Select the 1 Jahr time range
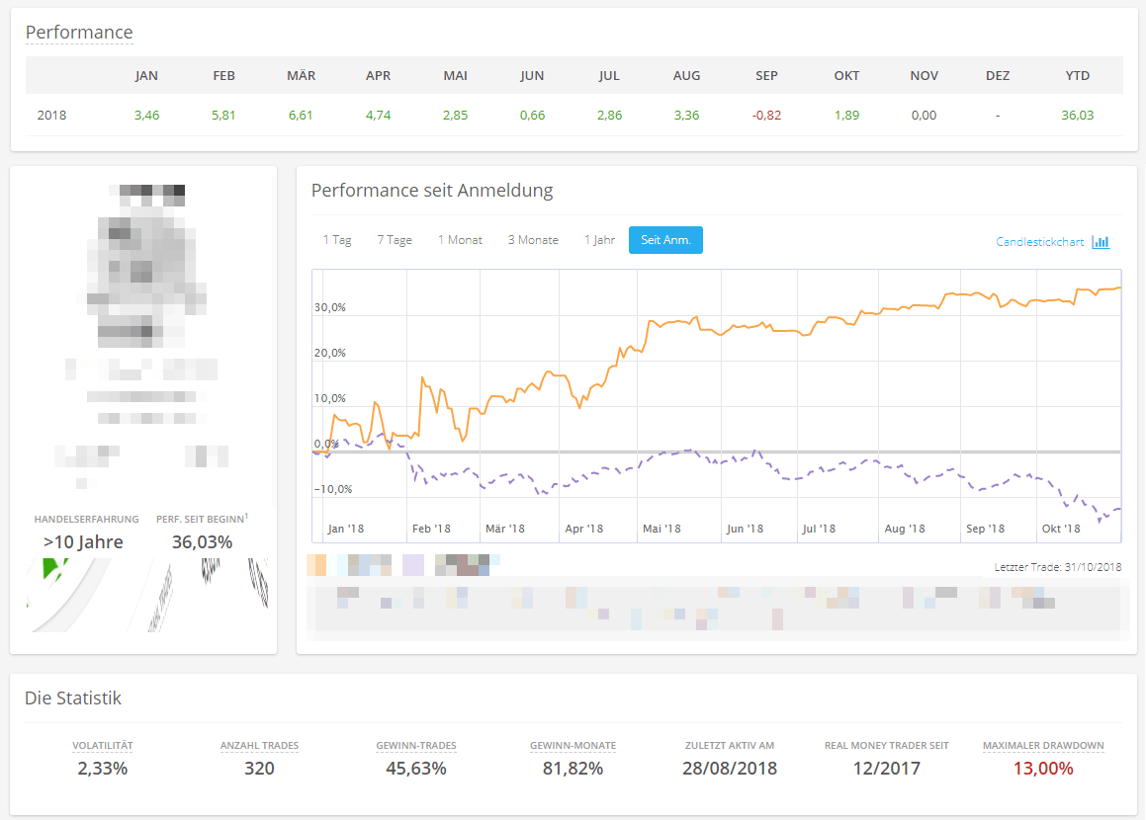Viewport: 1146px width, 820px height. pyautogui.click(x=599, y=240)
